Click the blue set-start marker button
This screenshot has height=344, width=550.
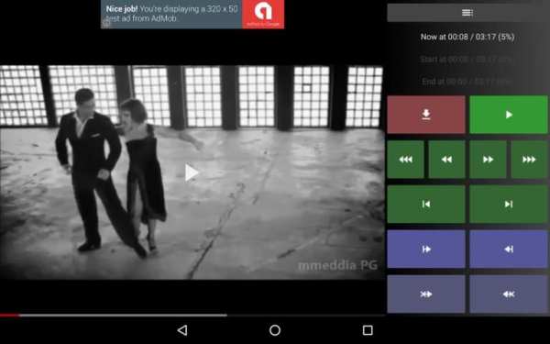426,249
